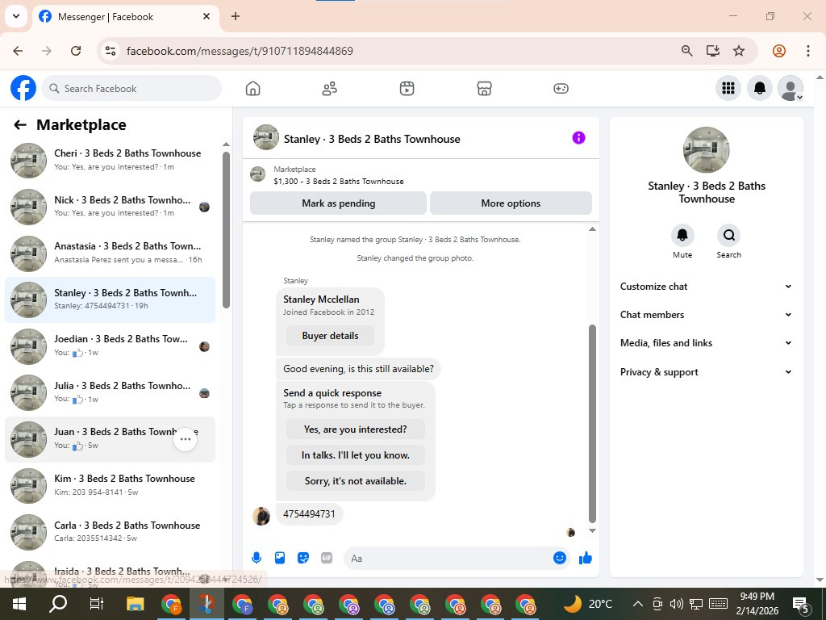Choose a GIF icon in composer
Viewport: 826px width, 620px height.
point(327,558)
